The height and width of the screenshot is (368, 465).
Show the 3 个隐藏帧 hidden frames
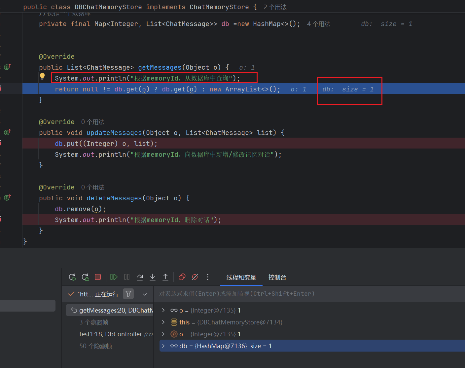94,322
